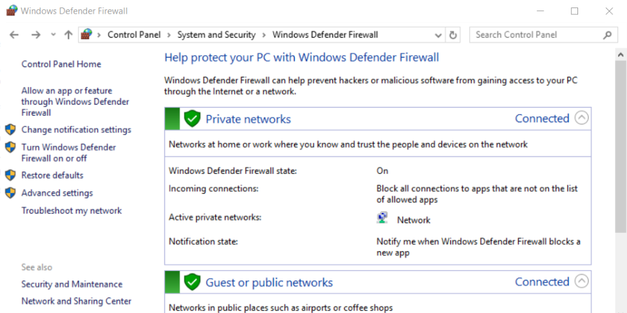Click the Network icon under Active private networks
This screenshot has height=313, width=627.
pos(382,218)
